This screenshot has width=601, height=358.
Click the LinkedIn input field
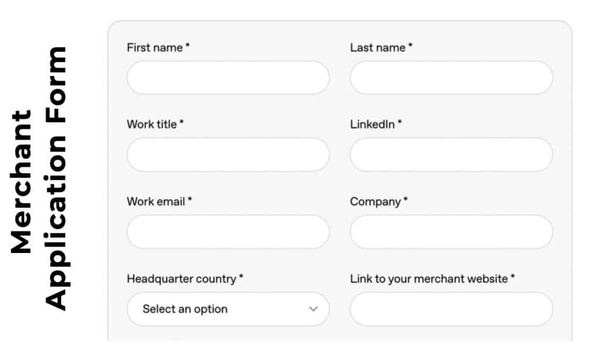[451, 155]
